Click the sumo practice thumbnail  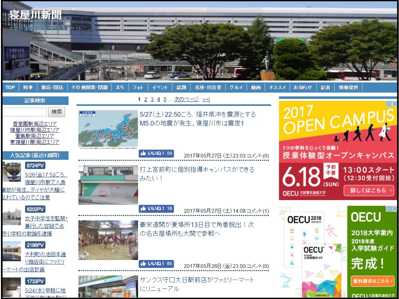click(108, 240)
